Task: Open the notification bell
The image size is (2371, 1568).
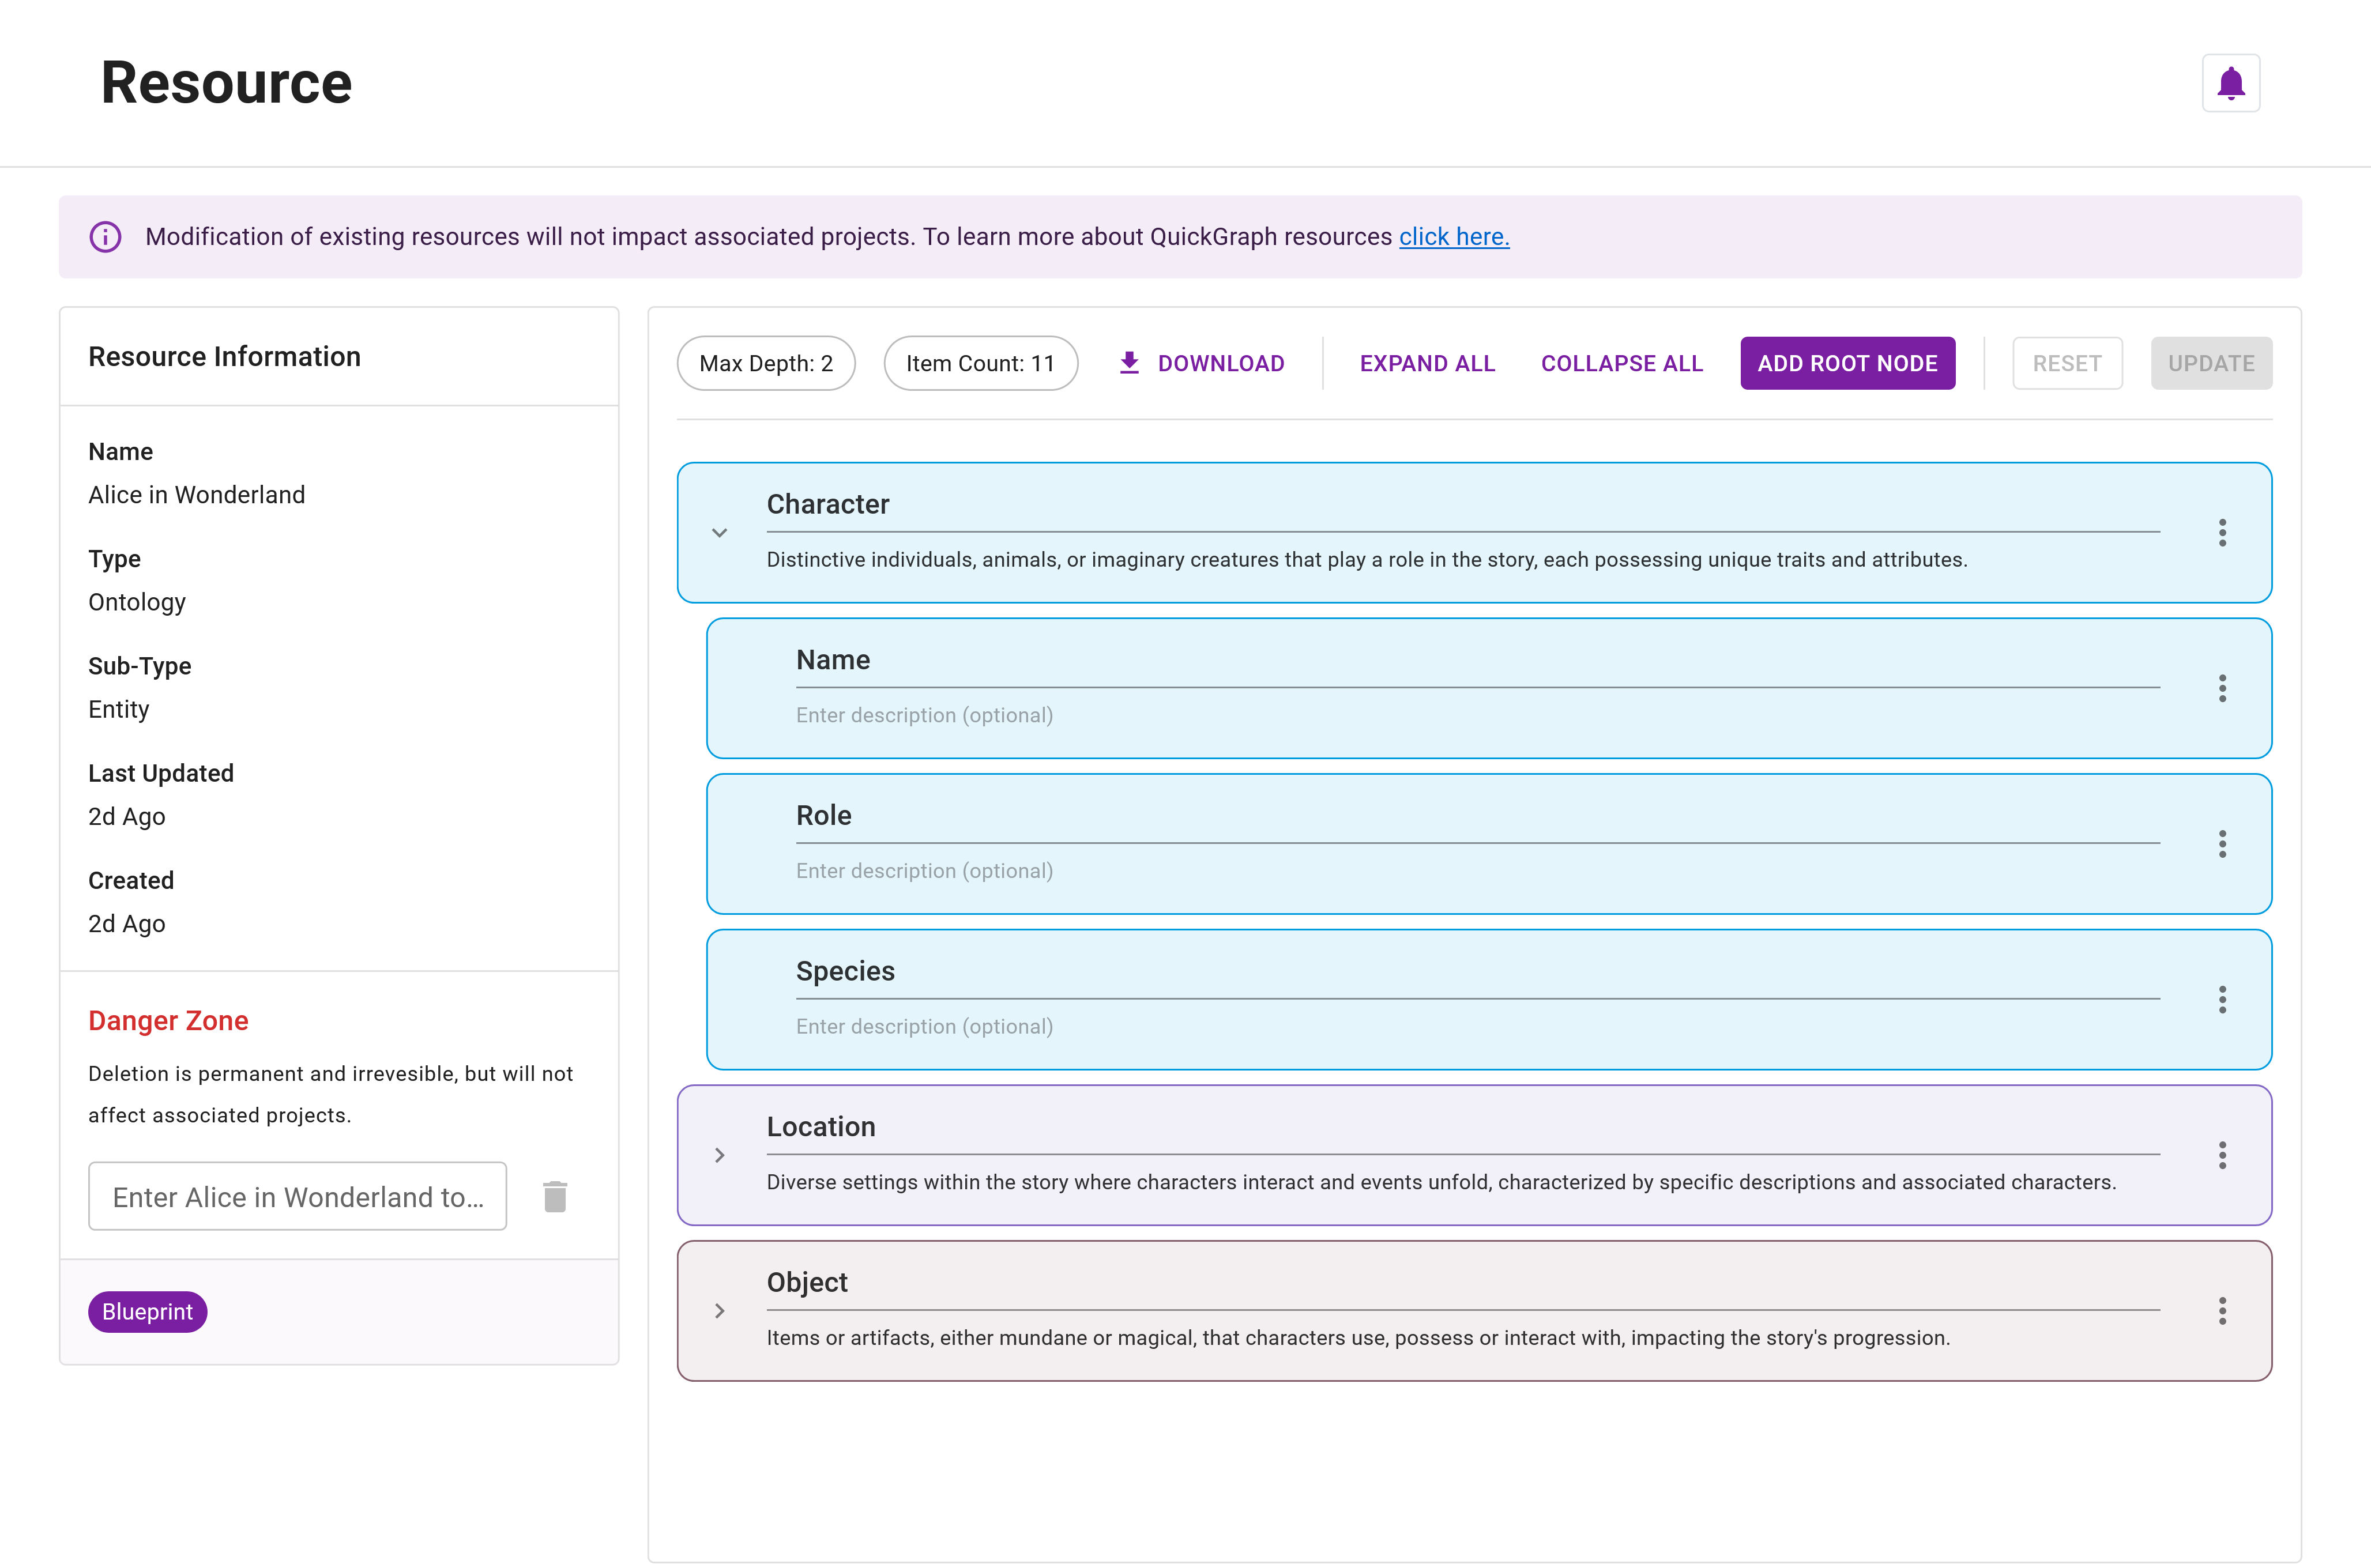Action: coord(2231,83)
